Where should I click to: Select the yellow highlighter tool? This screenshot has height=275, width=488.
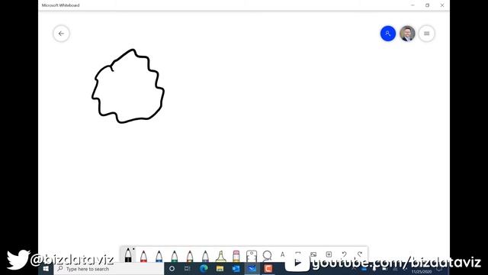220,256
